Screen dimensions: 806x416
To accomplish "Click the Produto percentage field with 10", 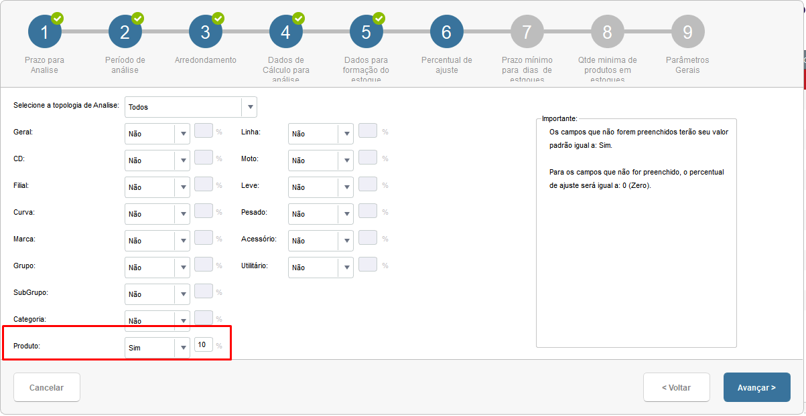I will pyautogui.click(x=204, y=344).
